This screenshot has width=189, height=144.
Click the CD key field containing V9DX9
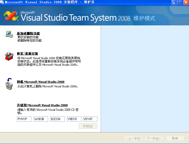click(x=74, y=119)
